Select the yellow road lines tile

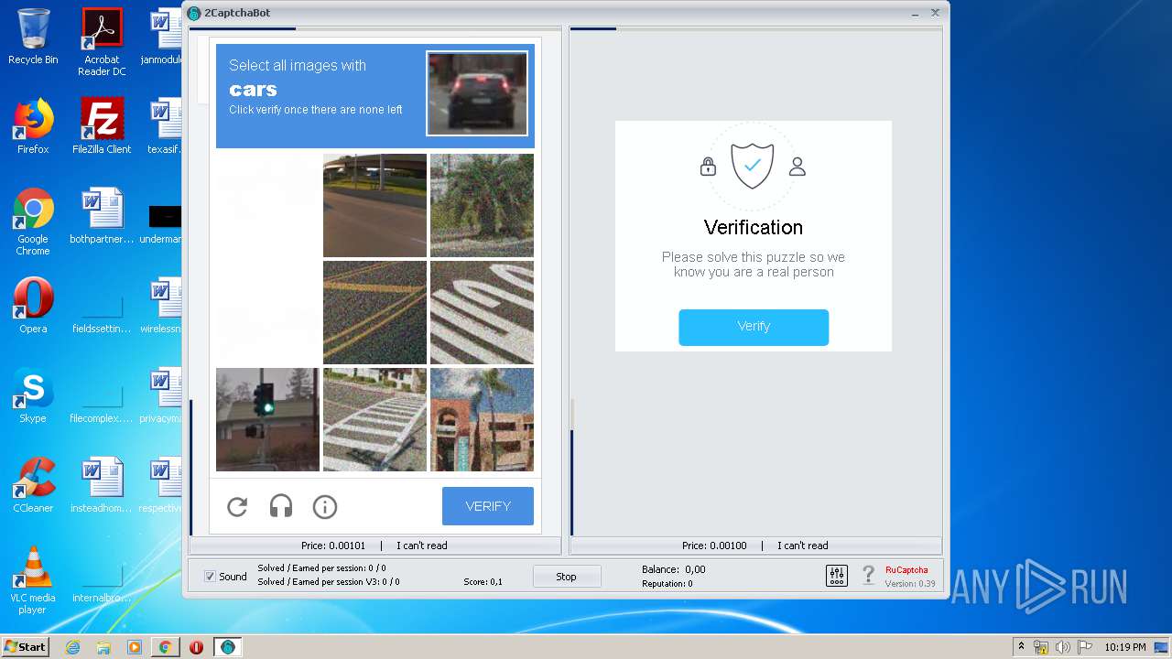[374, 312]
